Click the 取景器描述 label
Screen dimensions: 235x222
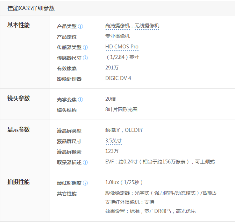coord(69,162)
